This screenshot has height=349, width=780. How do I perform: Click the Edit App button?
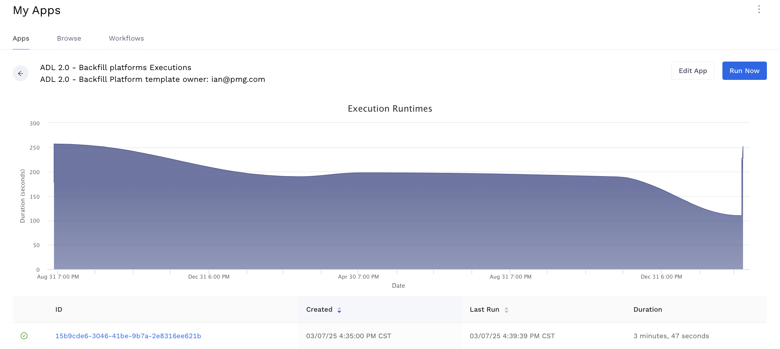click(x=693, y=71)
